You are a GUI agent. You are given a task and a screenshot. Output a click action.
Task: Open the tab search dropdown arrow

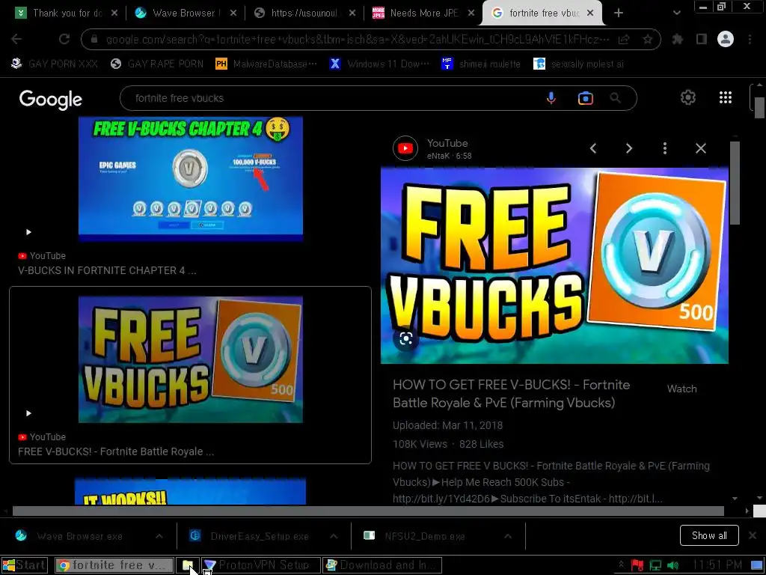(x=676, y=13)
